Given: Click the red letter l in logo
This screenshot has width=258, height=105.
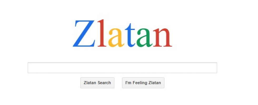Looking at the screenshot, I should 102,33.
